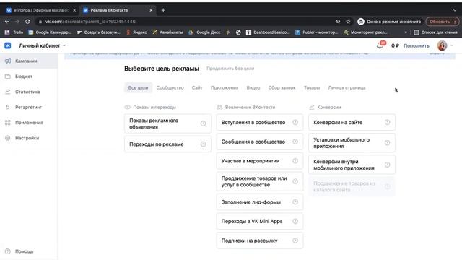The height and width of the screenshot is (260, 462).
Task: Click help icon next to Заполнение лид-формы
Action: point(295,202)
